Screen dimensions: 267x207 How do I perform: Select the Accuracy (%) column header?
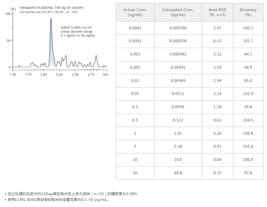click(248, 12)
